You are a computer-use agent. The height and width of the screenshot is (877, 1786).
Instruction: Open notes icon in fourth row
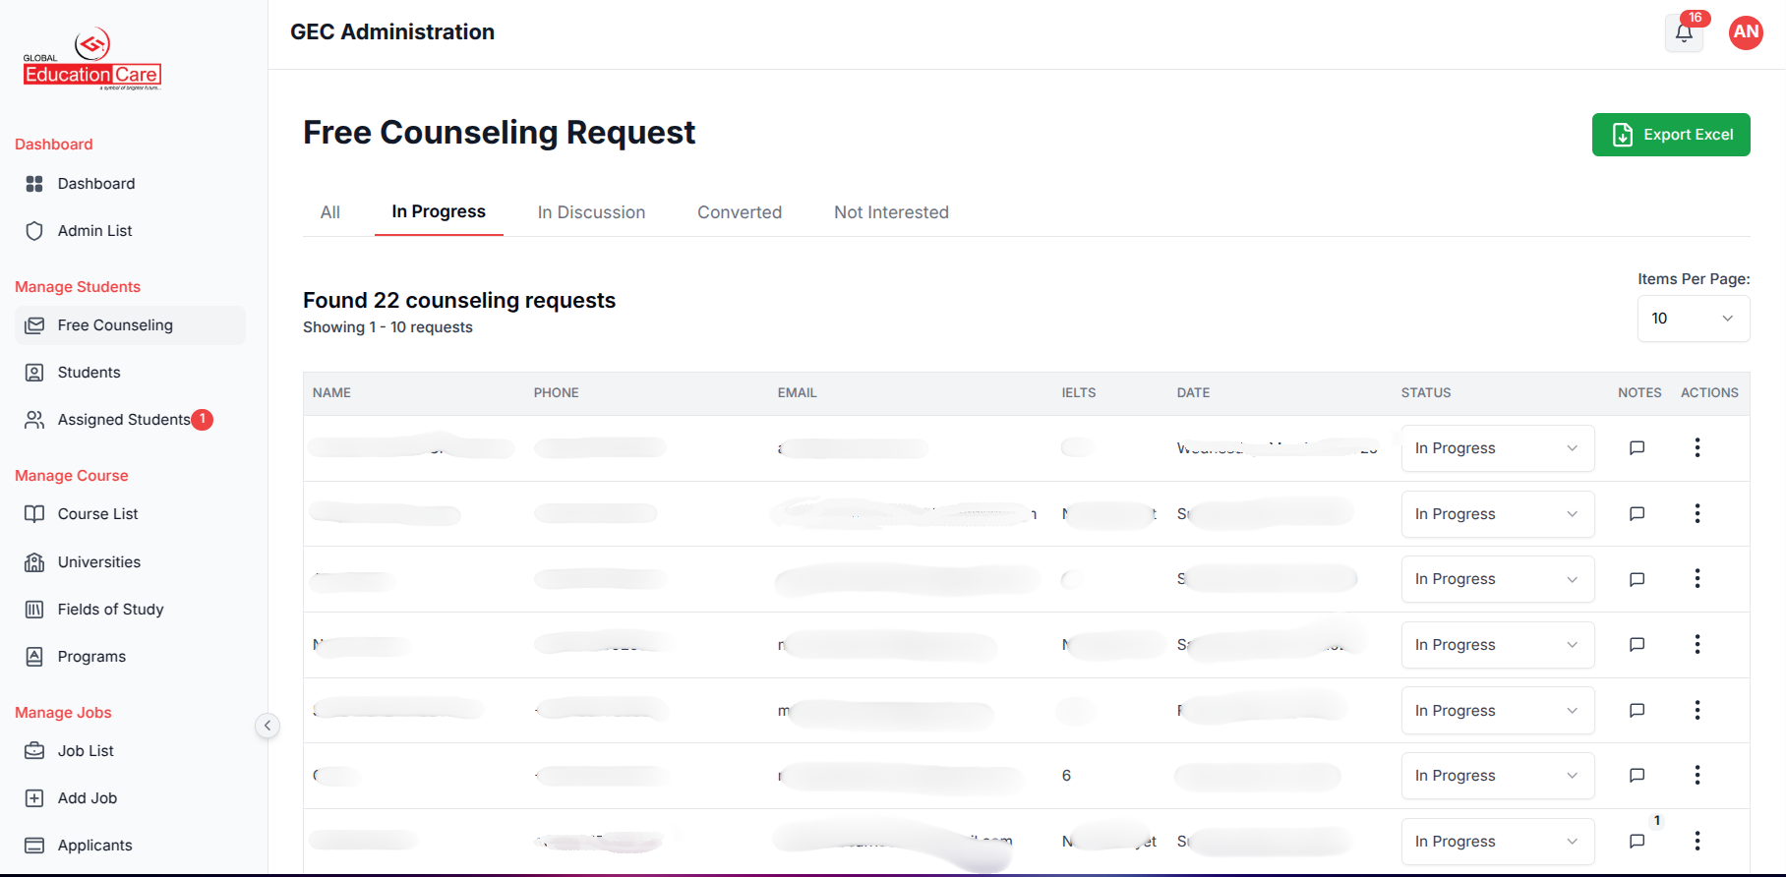point(1637,645)
